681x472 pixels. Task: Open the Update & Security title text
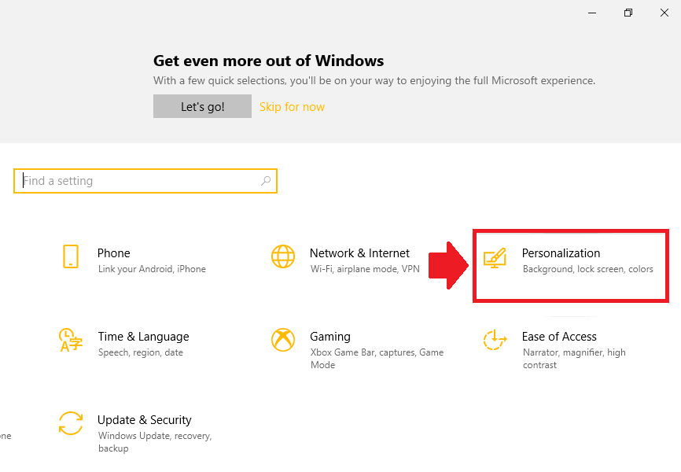[x=145, y=420]
